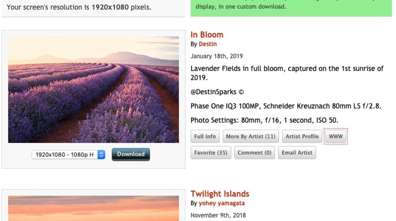
Task: Open the resolution dropdown for In Bloom
Action: click(68, 154)
